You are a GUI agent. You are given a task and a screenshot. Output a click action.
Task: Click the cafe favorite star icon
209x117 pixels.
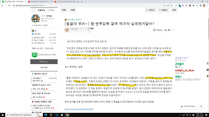[33, 10]
